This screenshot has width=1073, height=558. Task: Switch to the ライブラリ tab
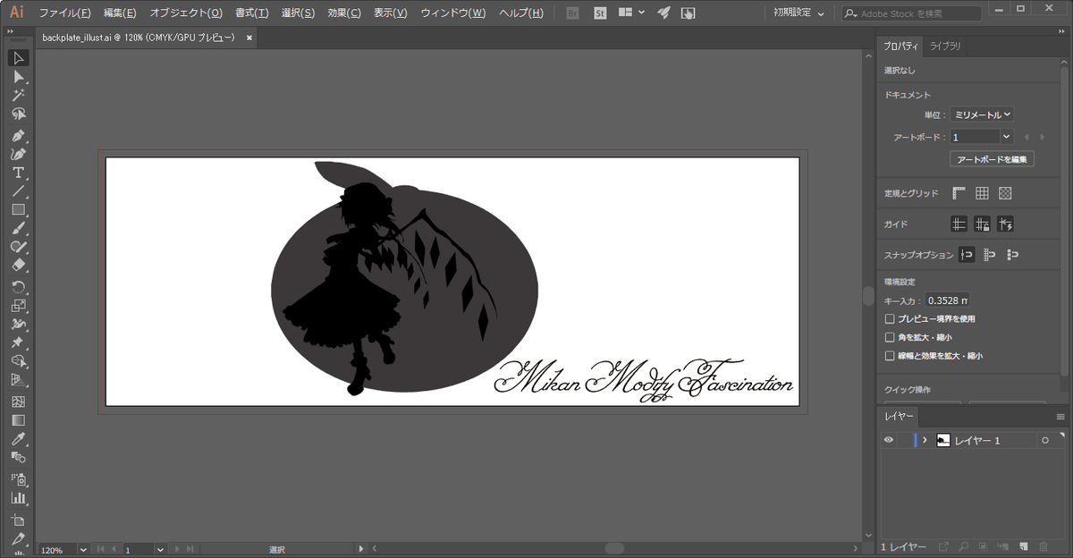click(945, 46)
